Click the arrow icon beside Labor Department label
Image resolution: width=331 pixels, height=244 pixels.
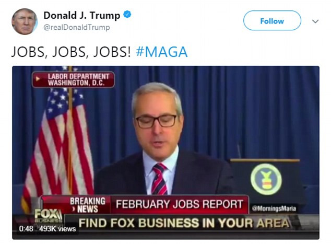pos(38,79)
